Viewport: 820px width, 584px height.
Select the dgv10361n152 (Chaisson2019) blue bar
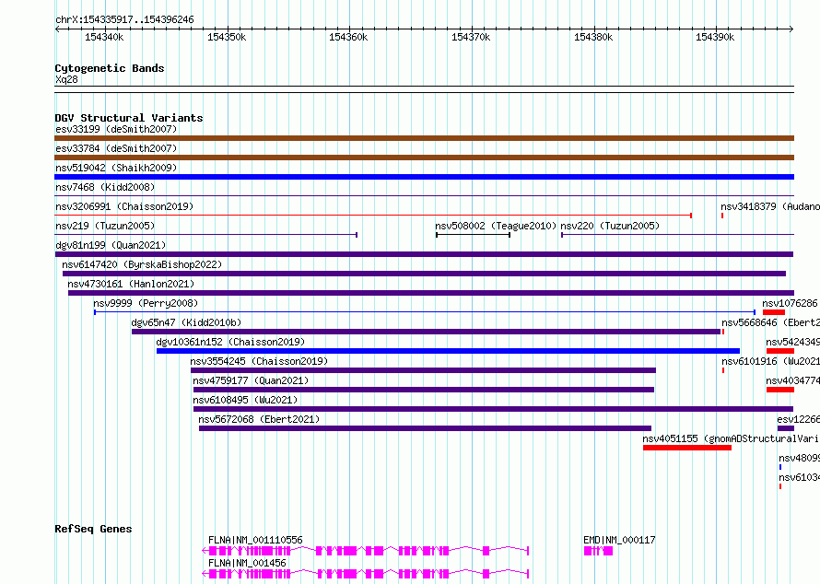448,351
